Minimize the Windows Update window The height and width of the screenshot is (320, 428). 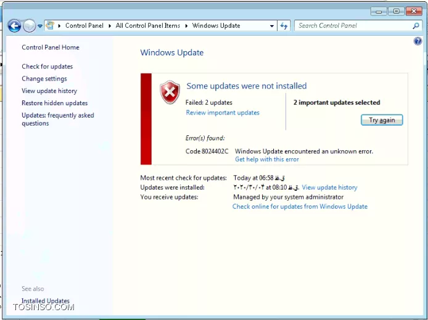click(x=379, y=11)
